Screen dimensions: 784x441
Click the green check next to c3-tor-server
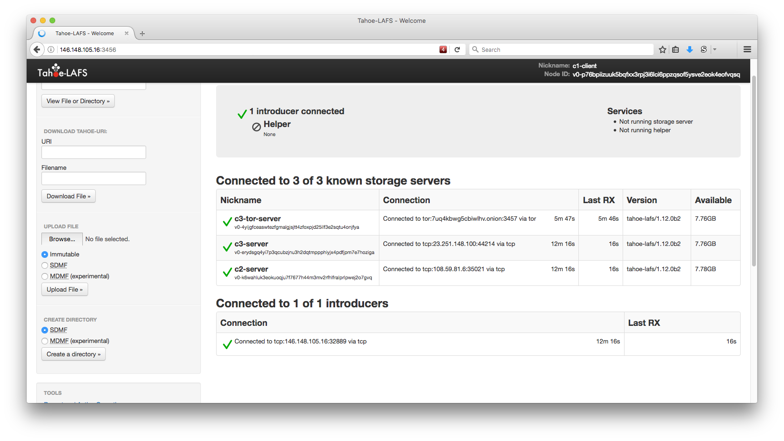point(228,222)
